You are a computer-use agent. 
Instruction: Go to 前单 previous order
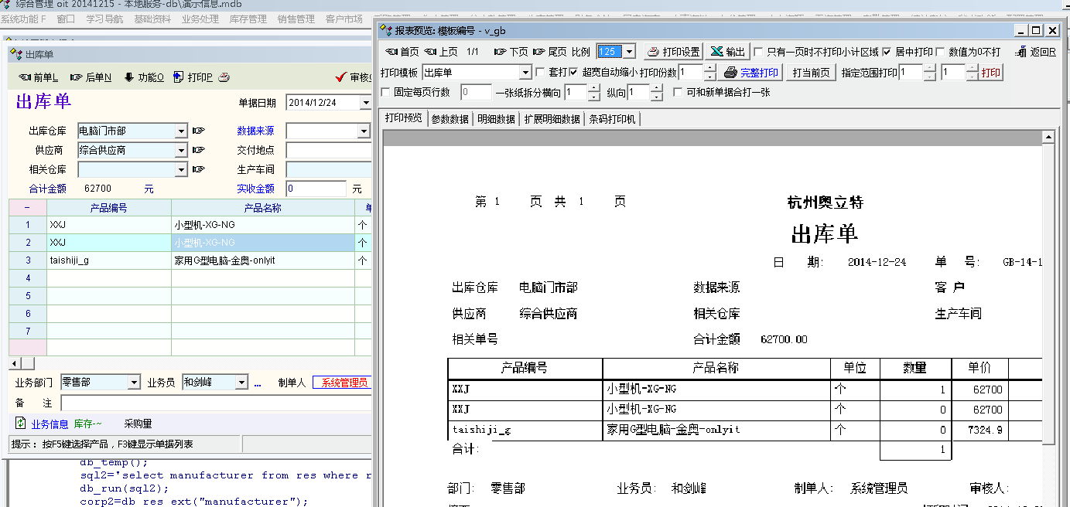click(x=39, y=77)
